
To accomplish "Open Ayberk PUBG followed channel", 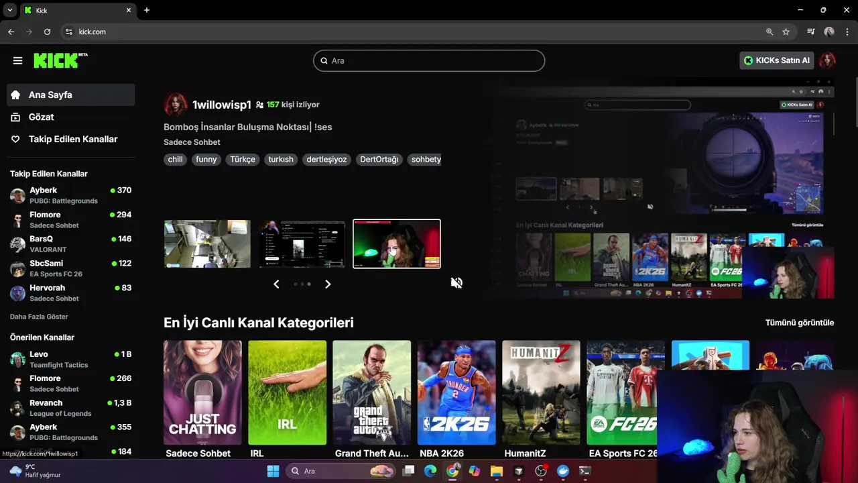I will 70,195.
